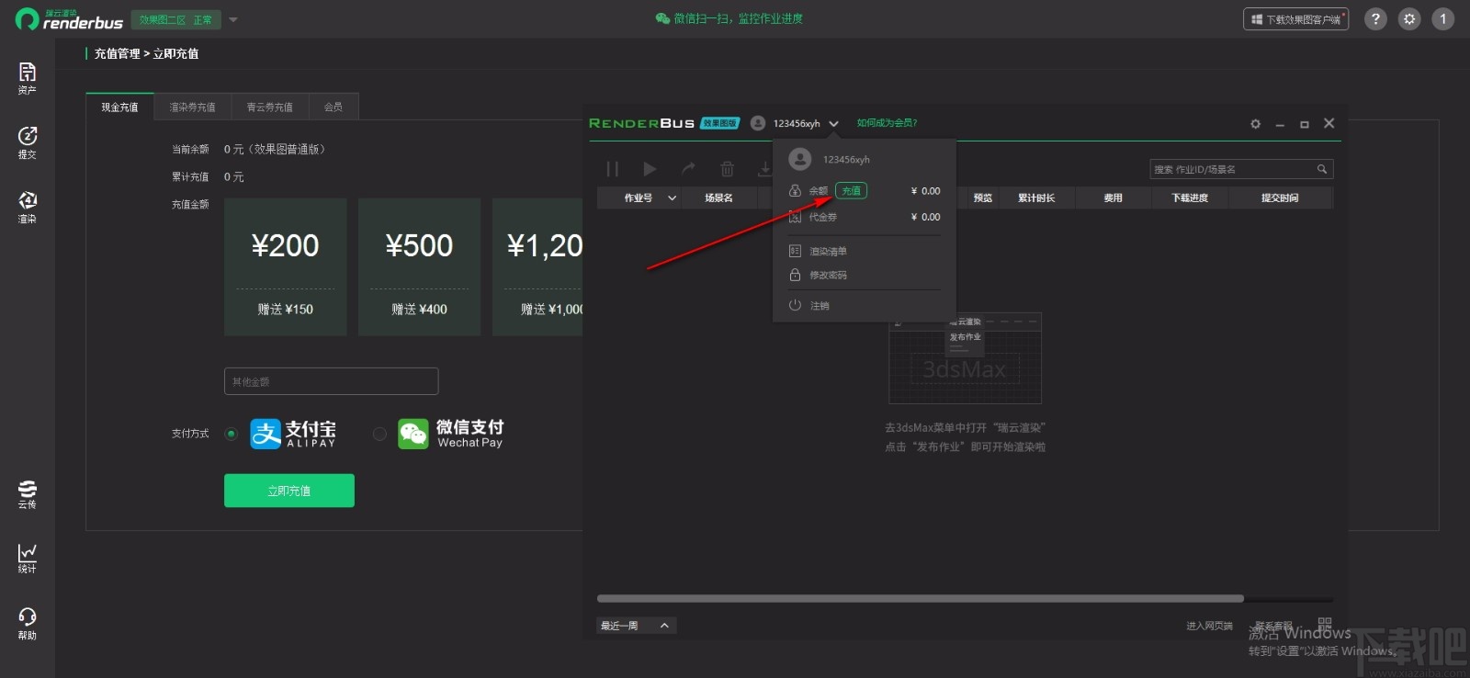Screen dimensions: 1470x678
Task: Click the round user badge labeled 1
Action: 1443,18
